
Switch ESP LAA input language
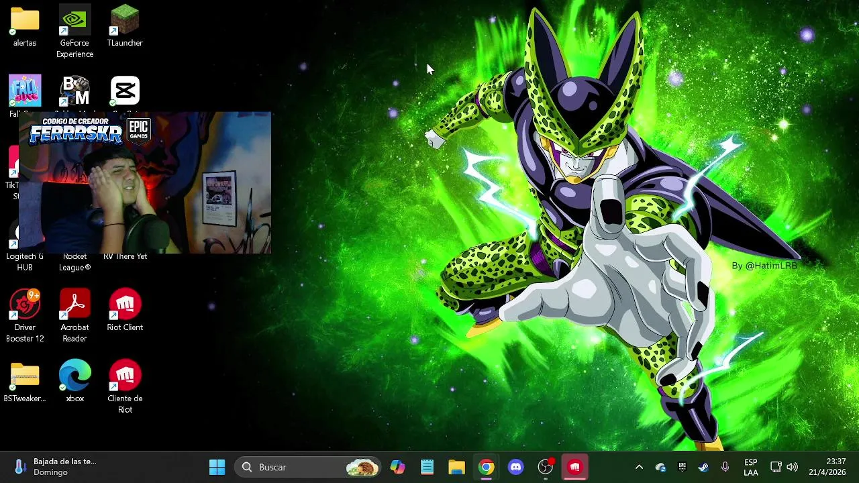click(x=751, y=467)
